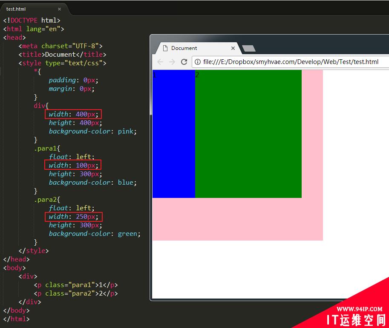
Task: Select the Document browser tab
Action: (x=198, y=48)
